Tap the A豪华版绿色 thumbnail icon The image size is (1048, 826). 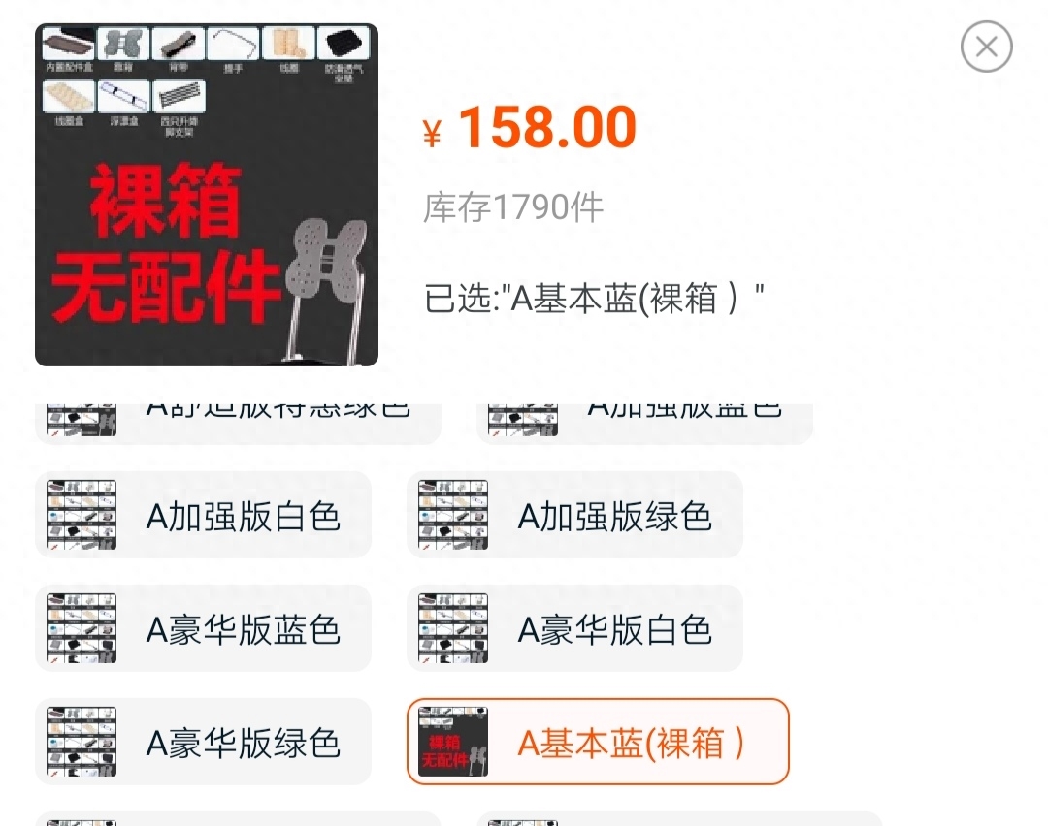click(x=82, y=742)
